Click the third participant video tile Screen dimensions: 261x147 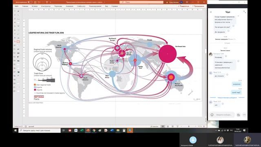coord(248,140)
